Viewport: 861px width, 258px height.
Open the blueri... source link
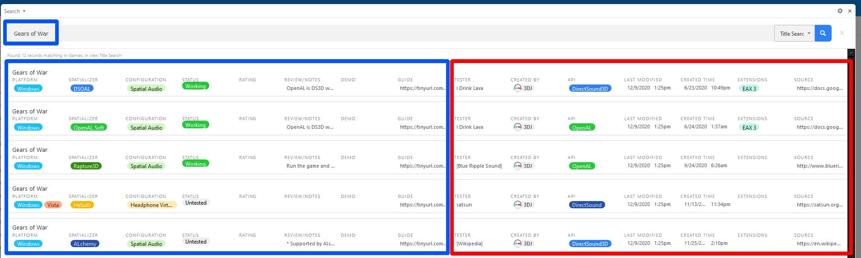pyautogui.click(x=819, y=166)
